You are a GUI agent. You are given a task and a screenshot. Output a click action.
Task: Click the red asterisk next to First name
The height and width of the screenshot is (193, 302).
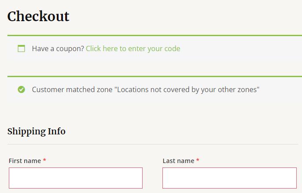pos(44,160)
